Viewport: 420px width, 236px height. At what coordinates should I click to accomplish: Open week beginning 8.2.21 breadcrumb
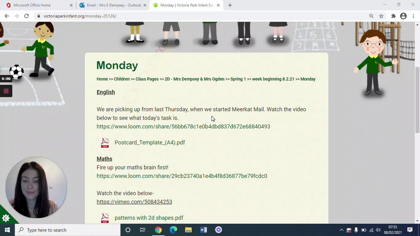(273, 79)
